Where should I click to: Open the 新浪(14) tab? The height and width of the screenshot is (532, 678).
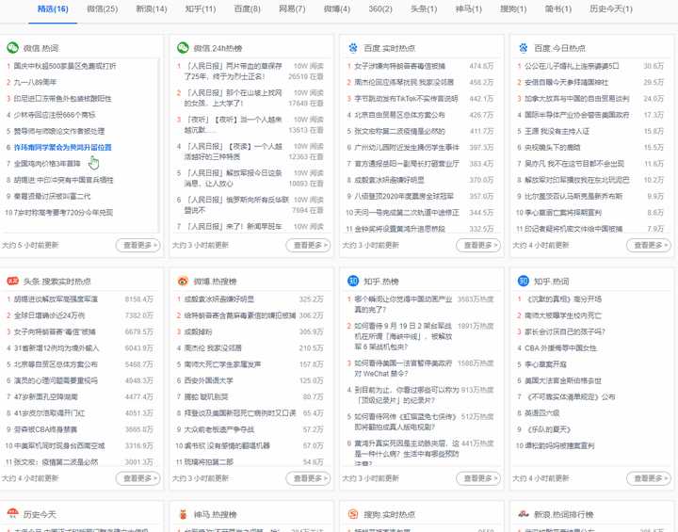pos(152,9)
